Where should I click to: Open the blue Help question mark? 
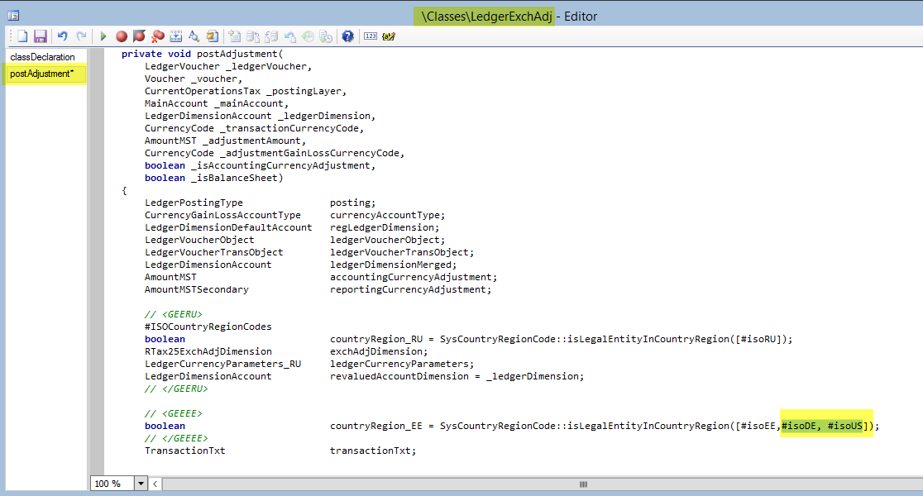347,36
